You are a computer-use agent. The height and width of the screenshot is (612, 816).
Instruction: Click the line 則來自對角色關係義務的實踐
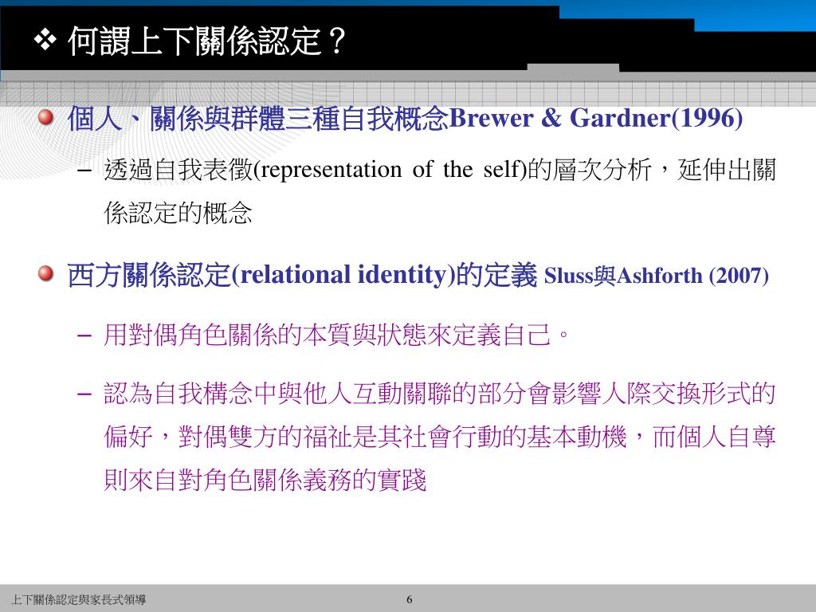265,480
